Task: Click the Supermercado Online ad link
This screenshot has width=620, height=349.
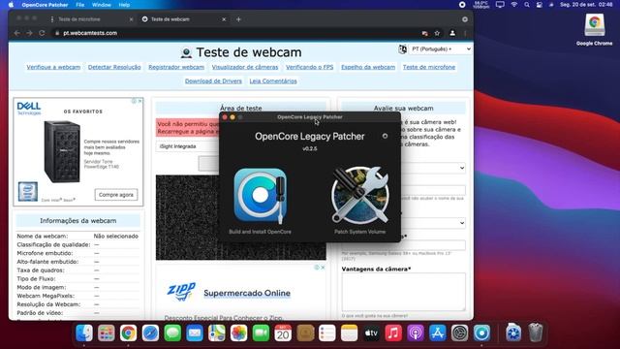Action: [247, 293]
